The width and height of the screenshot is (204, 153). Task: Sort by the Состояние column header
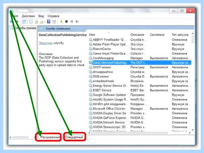[157, 35]
